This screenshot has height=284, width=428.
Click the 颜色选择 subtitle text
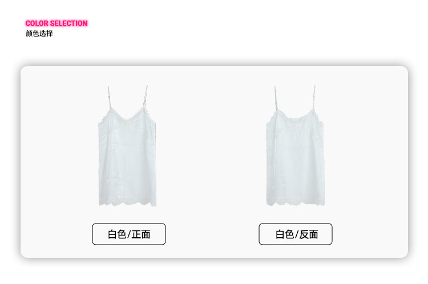coord(39,34)
